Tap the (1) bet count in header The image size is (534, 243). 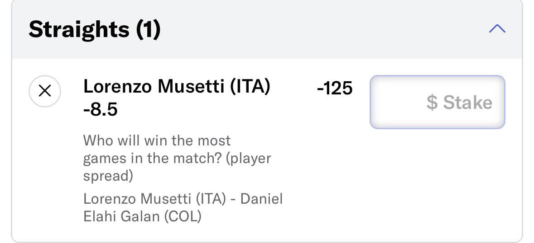(x=148, y=29)
